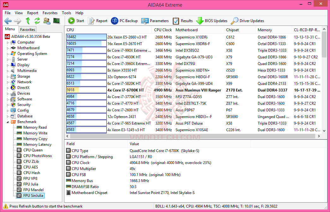Screen dimensions: 330x212
Task: Open the Report menu
Action: coord(33,13)
